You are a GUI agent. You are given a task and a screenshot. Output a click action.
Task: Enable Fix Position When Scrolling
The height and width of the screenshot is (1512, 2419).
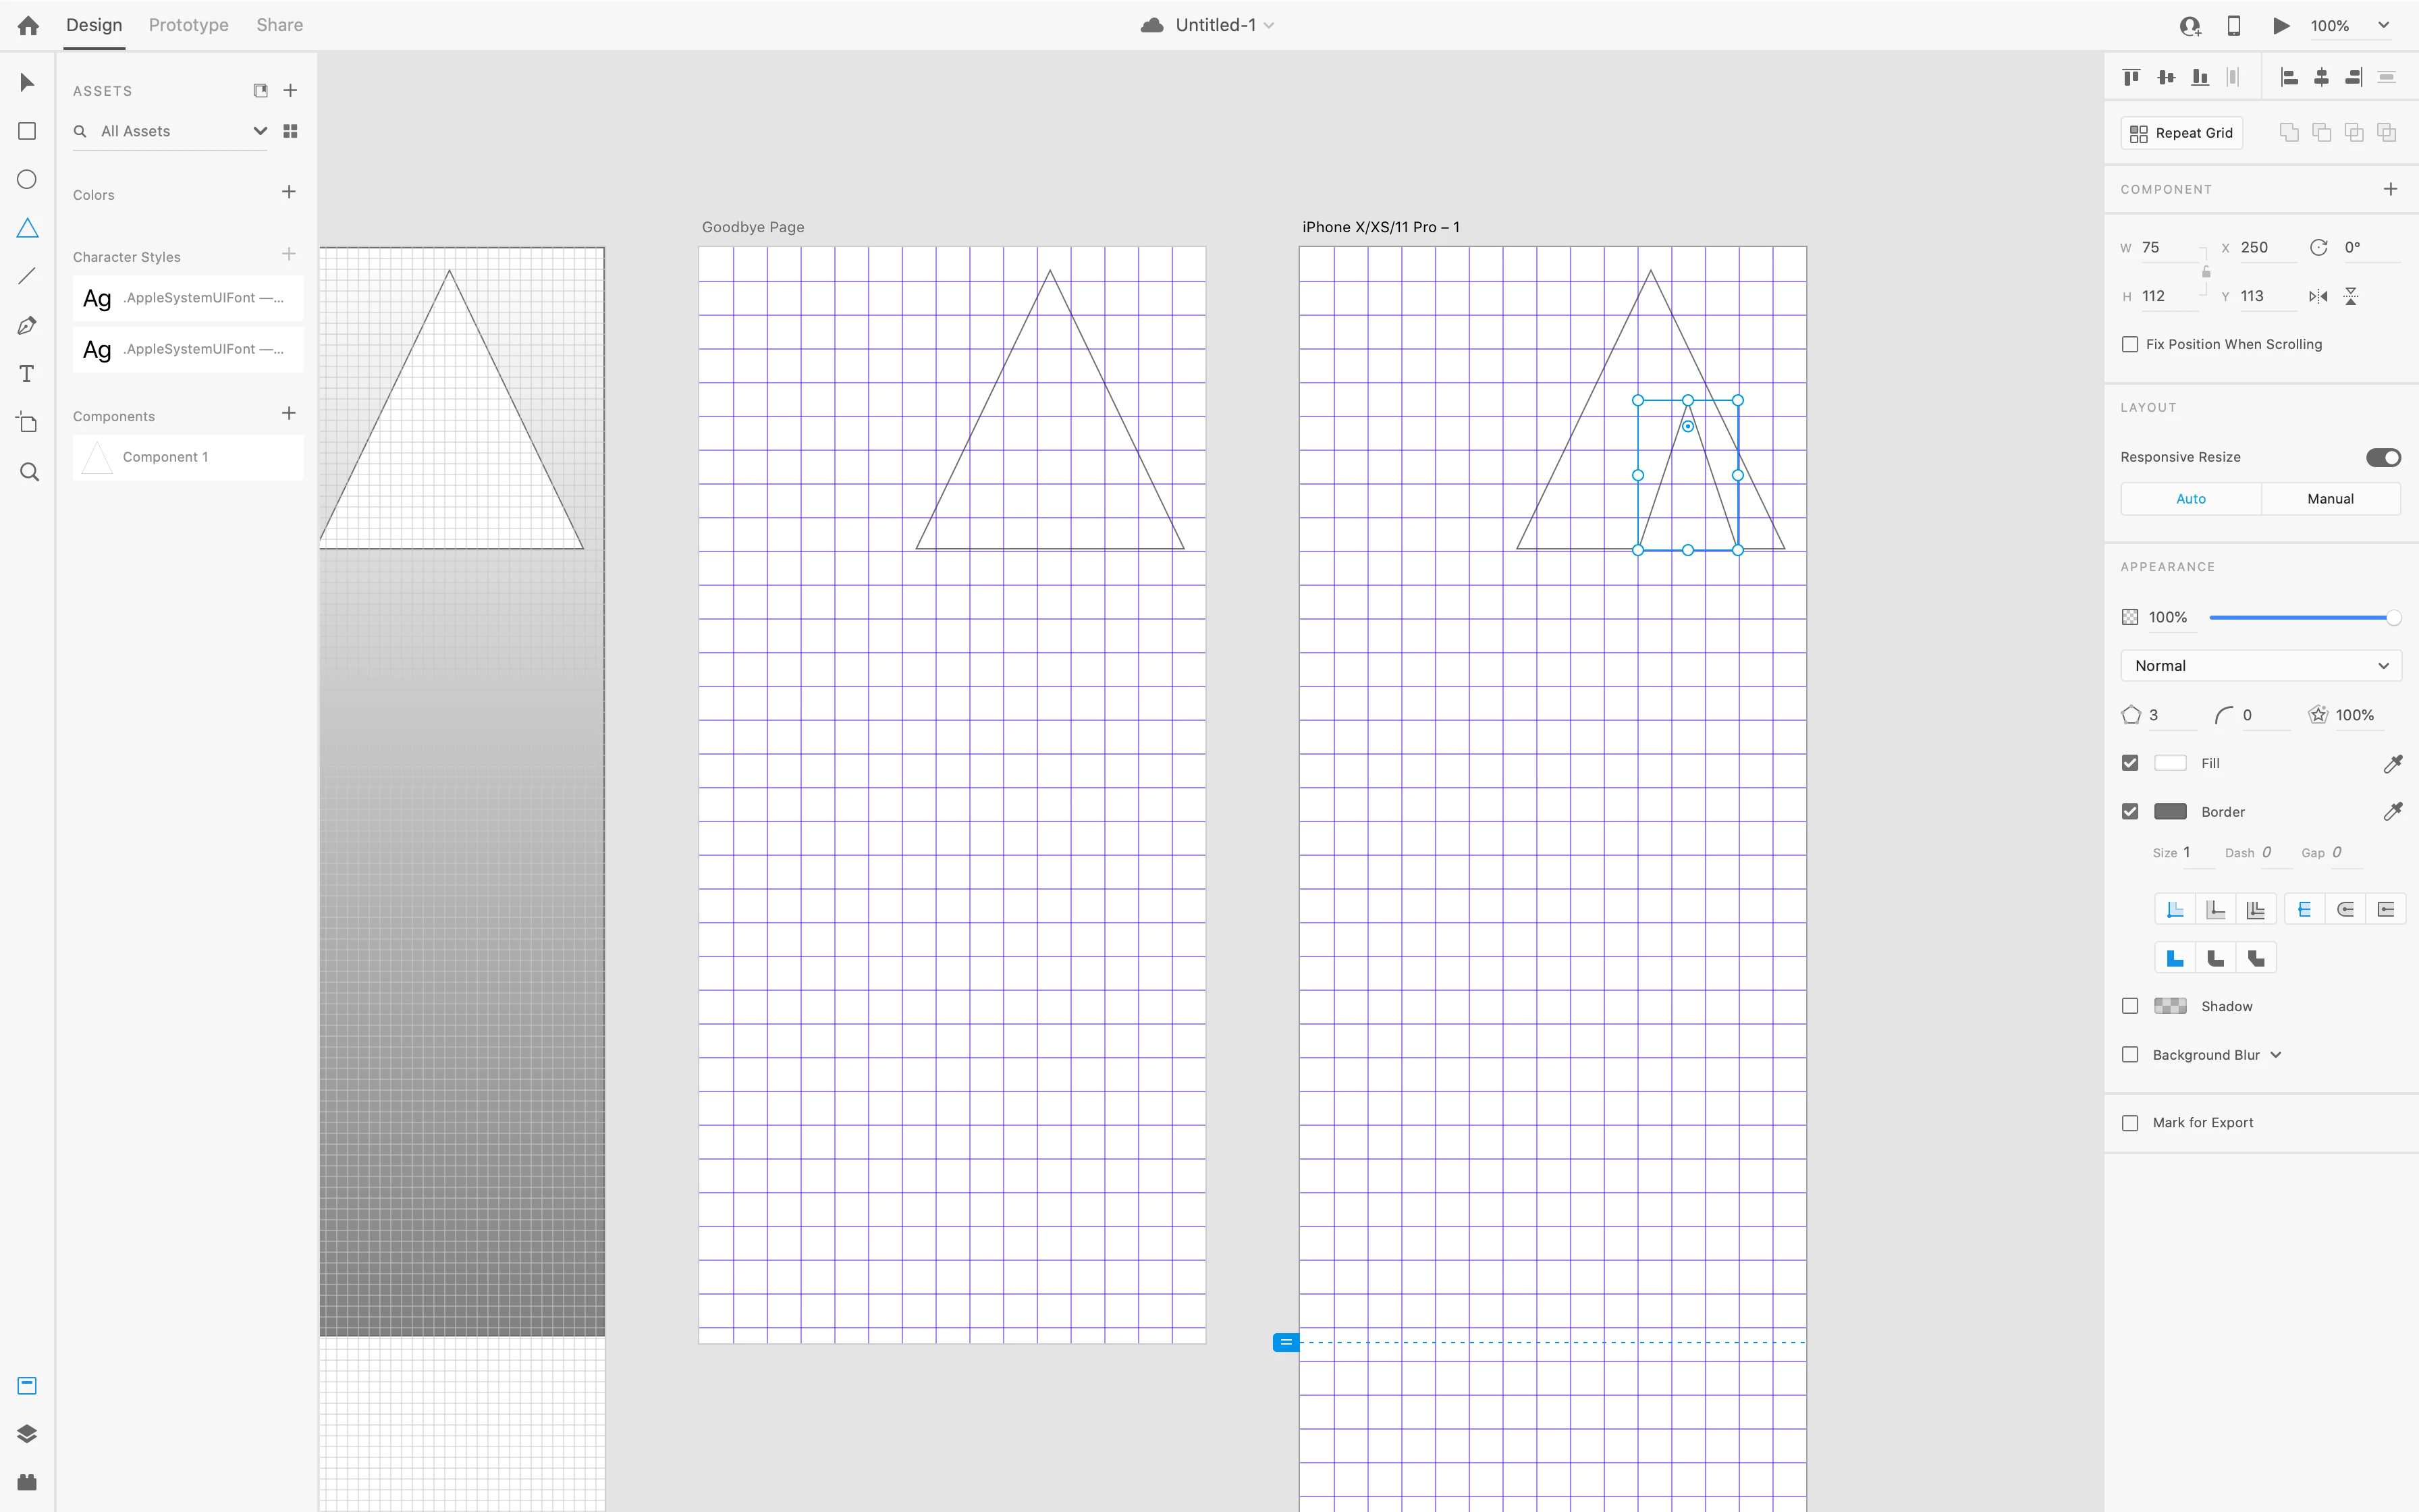coord(2130,344)
